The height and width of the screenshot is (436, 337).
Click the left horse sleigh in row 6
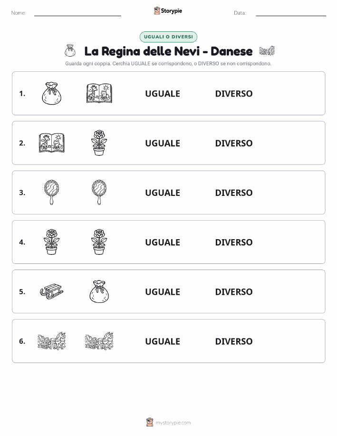pos(51,341)
